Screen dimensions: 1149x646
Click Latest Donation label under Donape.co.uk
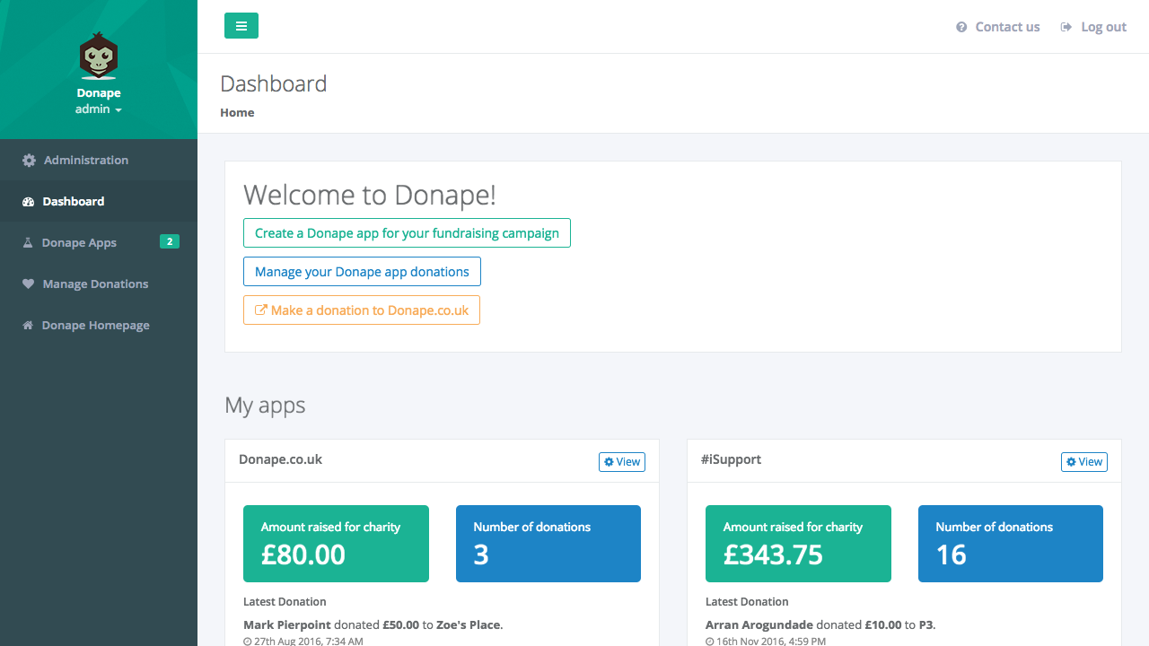pyautogui.click(x=285, y=602)
